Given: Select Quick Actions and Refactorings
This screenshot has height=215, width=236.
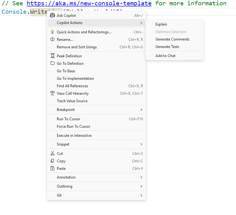Looking at the screenshot, I should 96,32.
